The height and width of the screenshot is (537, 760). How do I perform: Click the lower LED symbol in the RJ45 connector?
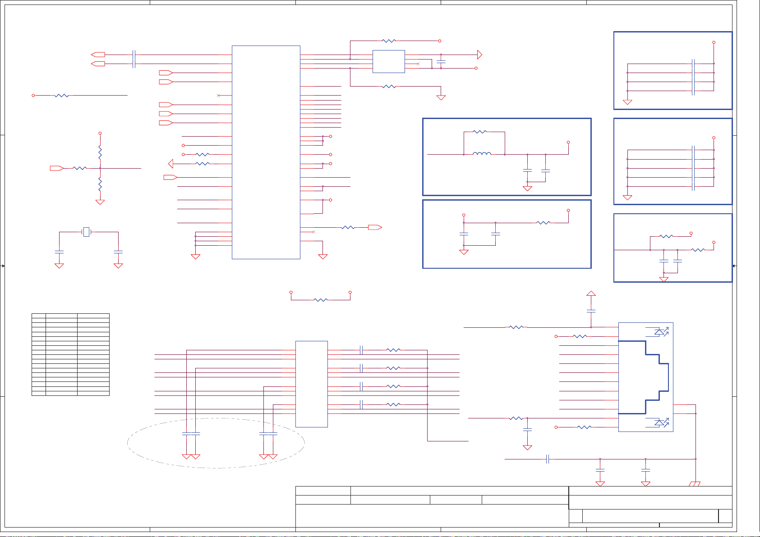[661, 422]
